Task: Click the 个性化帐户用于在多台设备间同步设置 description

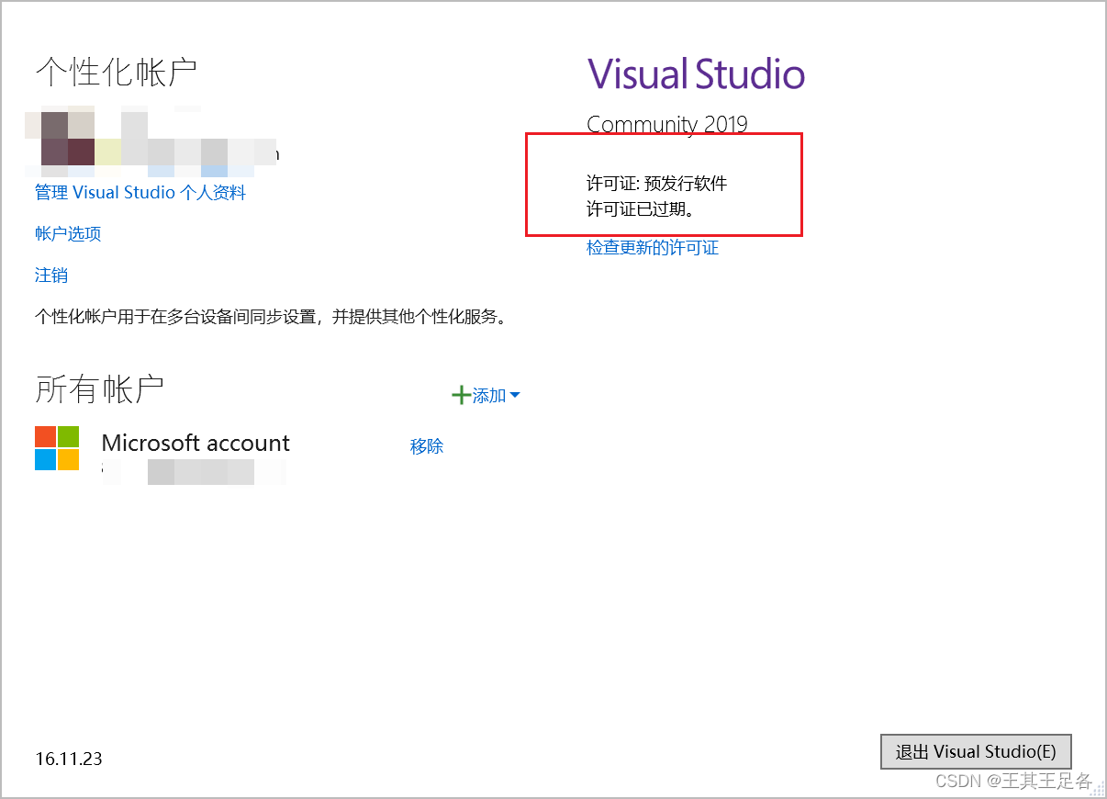Action: pos(272,318)
